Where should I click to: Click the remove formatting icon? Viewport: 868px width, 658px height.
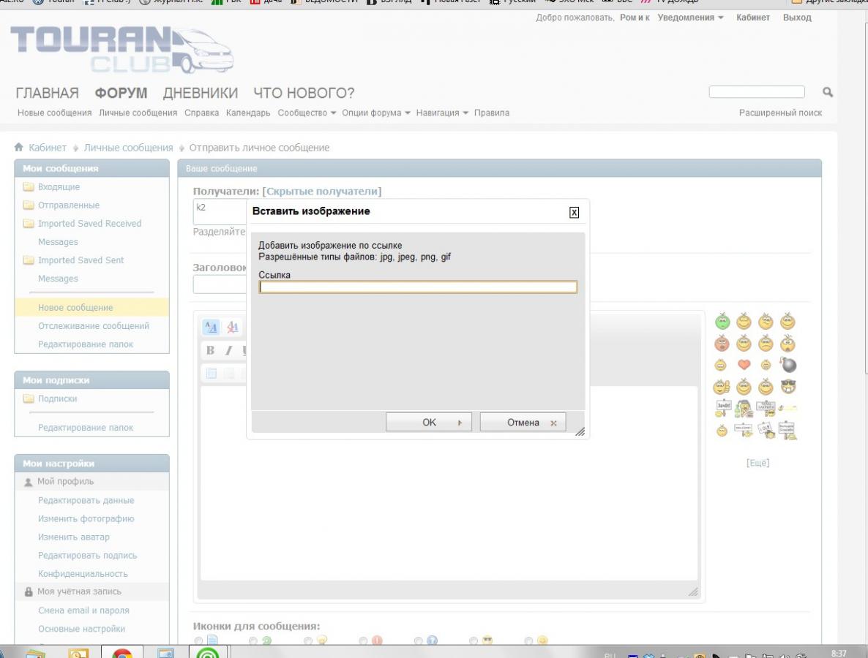[232, 327]
